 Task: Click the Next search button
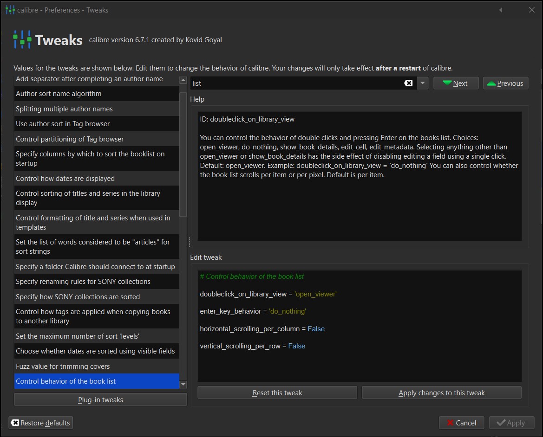click(x=456, y=83)
